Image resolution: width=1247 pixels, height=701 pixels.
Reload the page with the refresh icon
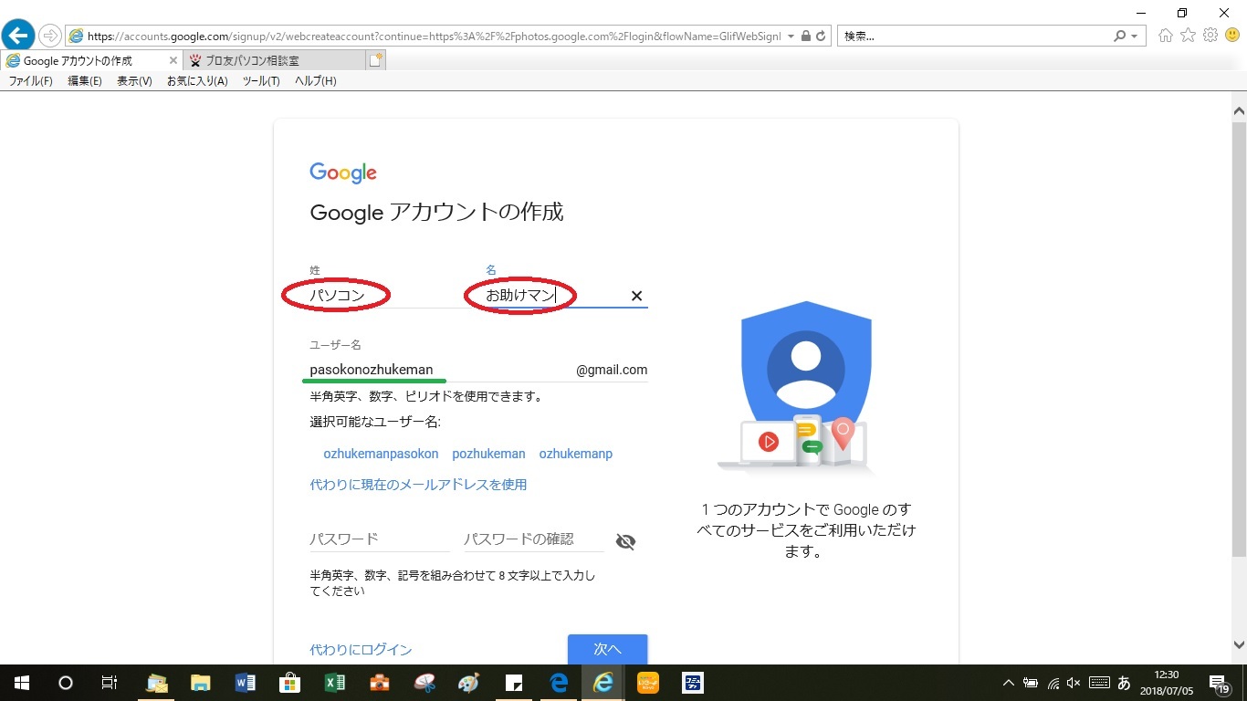tap(821, 37)
